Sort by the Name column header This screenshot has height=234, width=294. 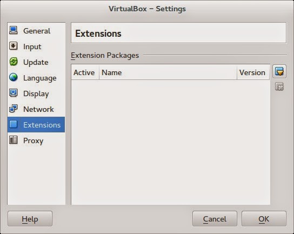pos(168,72)
